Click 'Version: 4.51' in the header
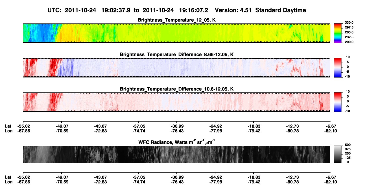This screenshot has width=367, height=188. [233, 10]
